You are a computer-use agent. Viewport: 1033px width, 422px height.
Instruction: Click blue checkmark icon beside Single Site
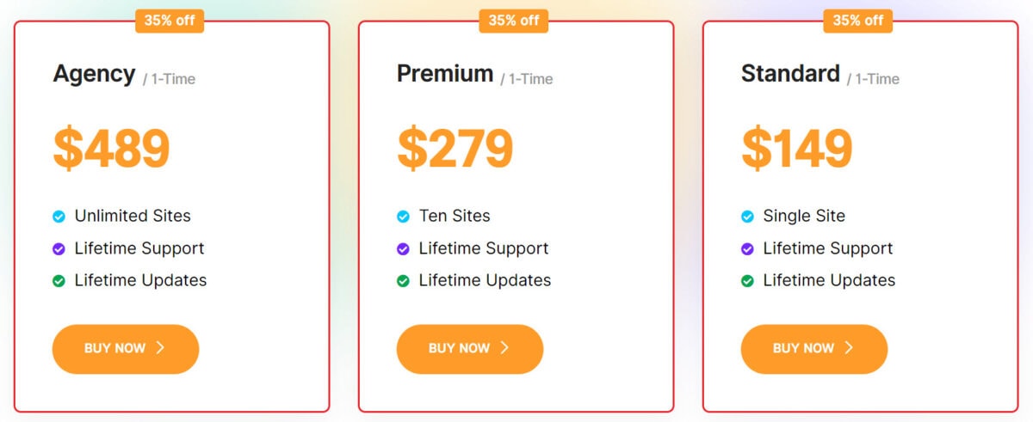tap(747, 217)
